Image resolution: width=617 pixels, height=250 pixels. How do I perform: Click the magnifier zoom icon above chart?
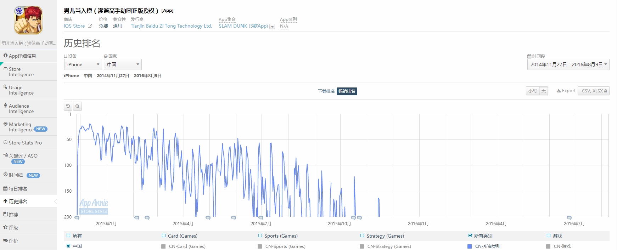click(x=77, y=106)
